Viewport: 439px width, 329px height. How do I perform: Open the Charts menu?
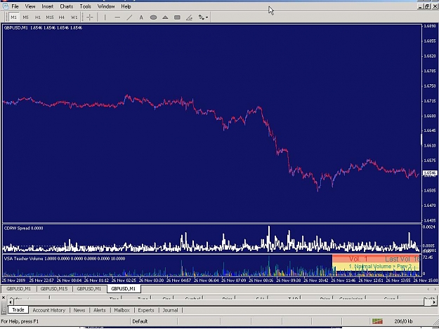click(67, 6)
